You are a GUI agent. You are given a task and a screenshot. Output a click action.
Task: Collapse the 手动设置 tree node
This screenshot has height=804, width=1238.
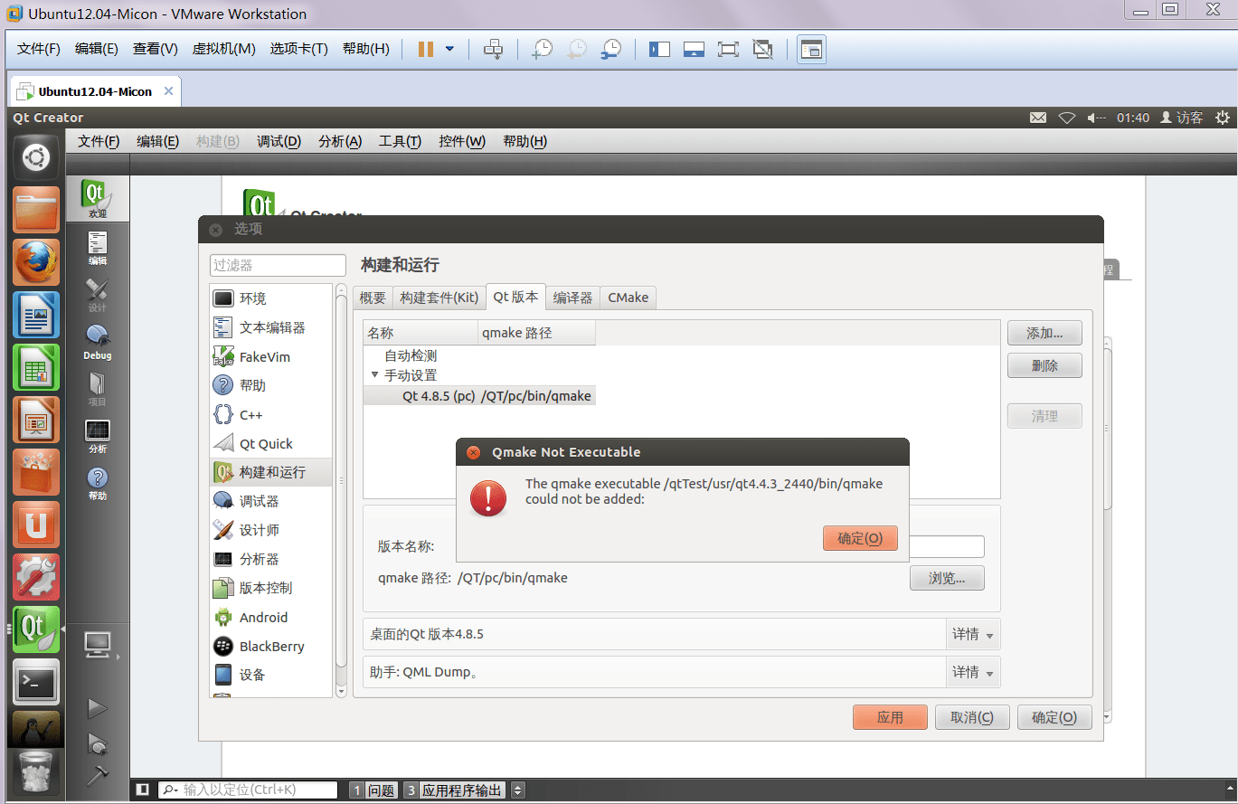point(374,374)
